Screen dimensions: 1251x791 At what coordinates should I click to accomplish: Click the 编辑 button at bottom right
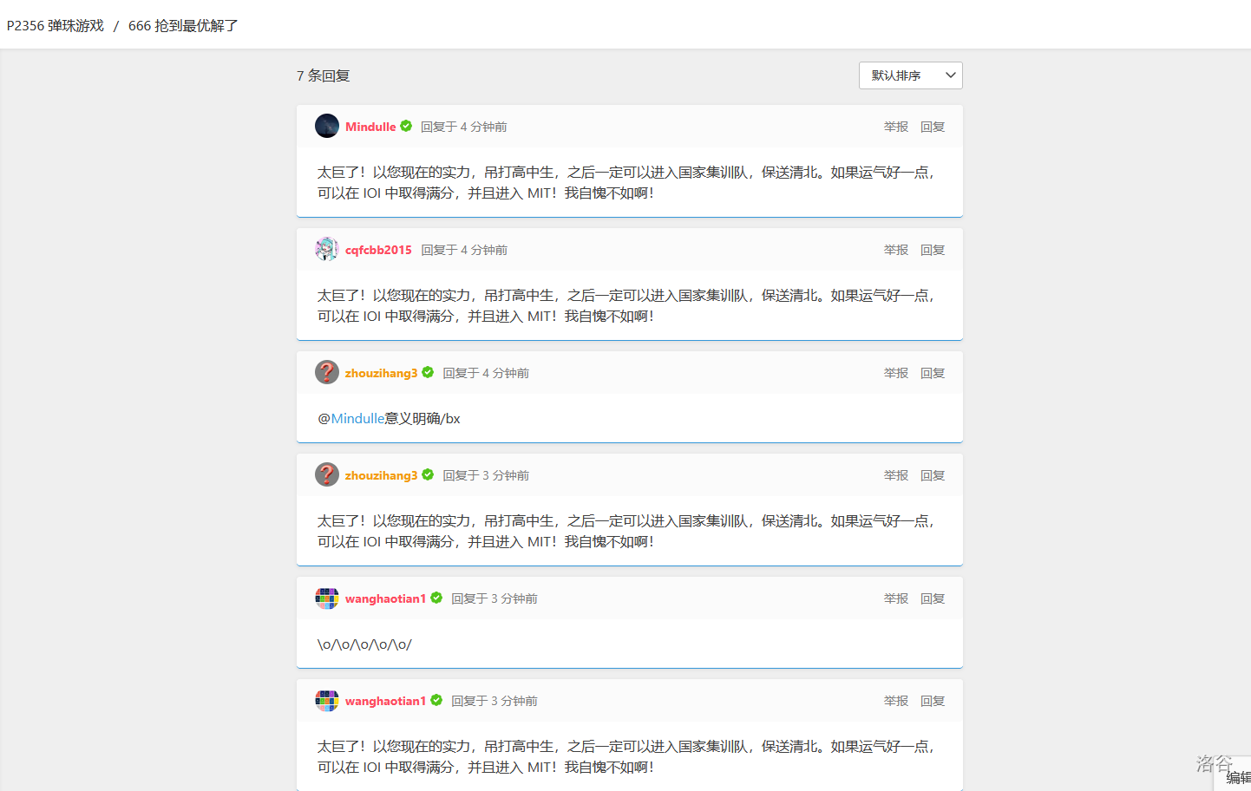[x=1237, y=777]
